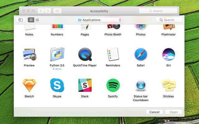Pick the Photos app icon

(x=141, y=27)
